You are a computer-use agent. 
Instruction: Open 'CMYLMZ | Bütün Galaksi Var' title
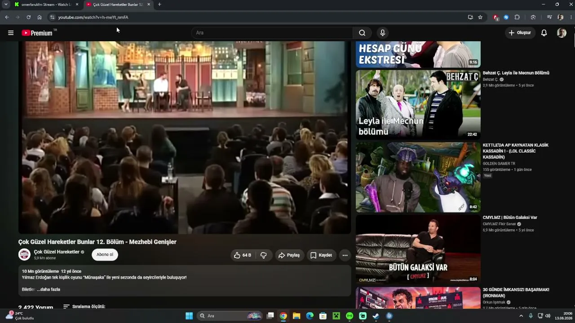tap(510, 218)
